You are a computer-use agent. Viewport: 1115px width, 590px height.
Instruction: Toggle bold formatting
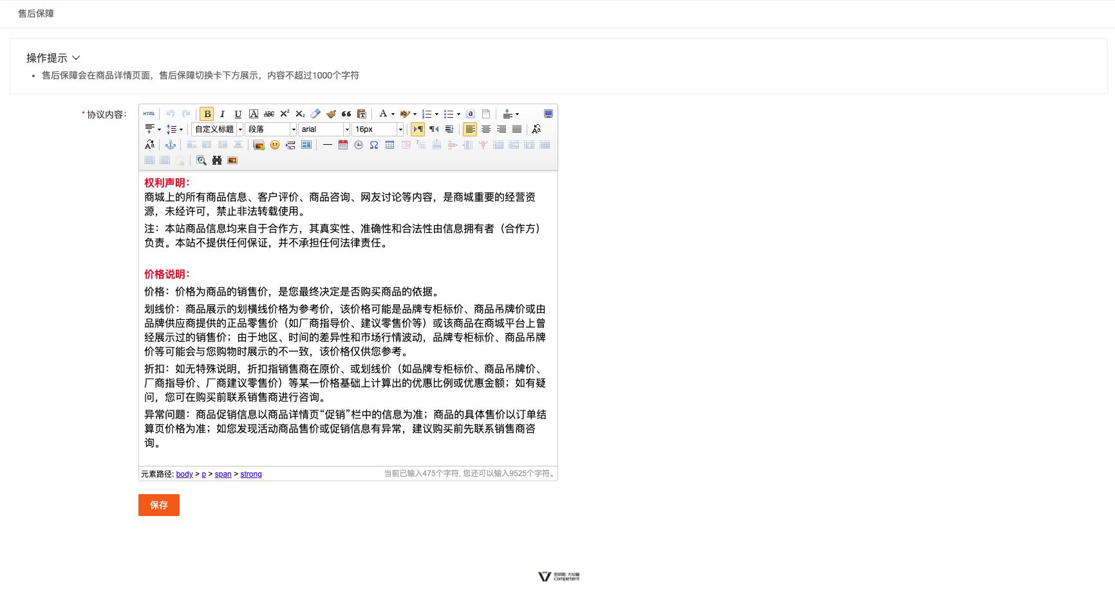pos(207,114)
